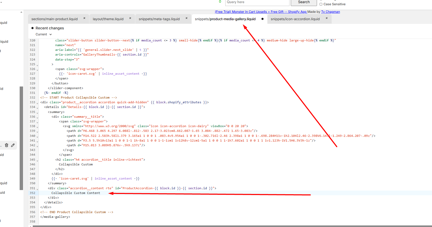The width and height of the screenshot is (432, 227).
Task: Toggle the Case Sensitive checkbox
Action: pos(321,4)
